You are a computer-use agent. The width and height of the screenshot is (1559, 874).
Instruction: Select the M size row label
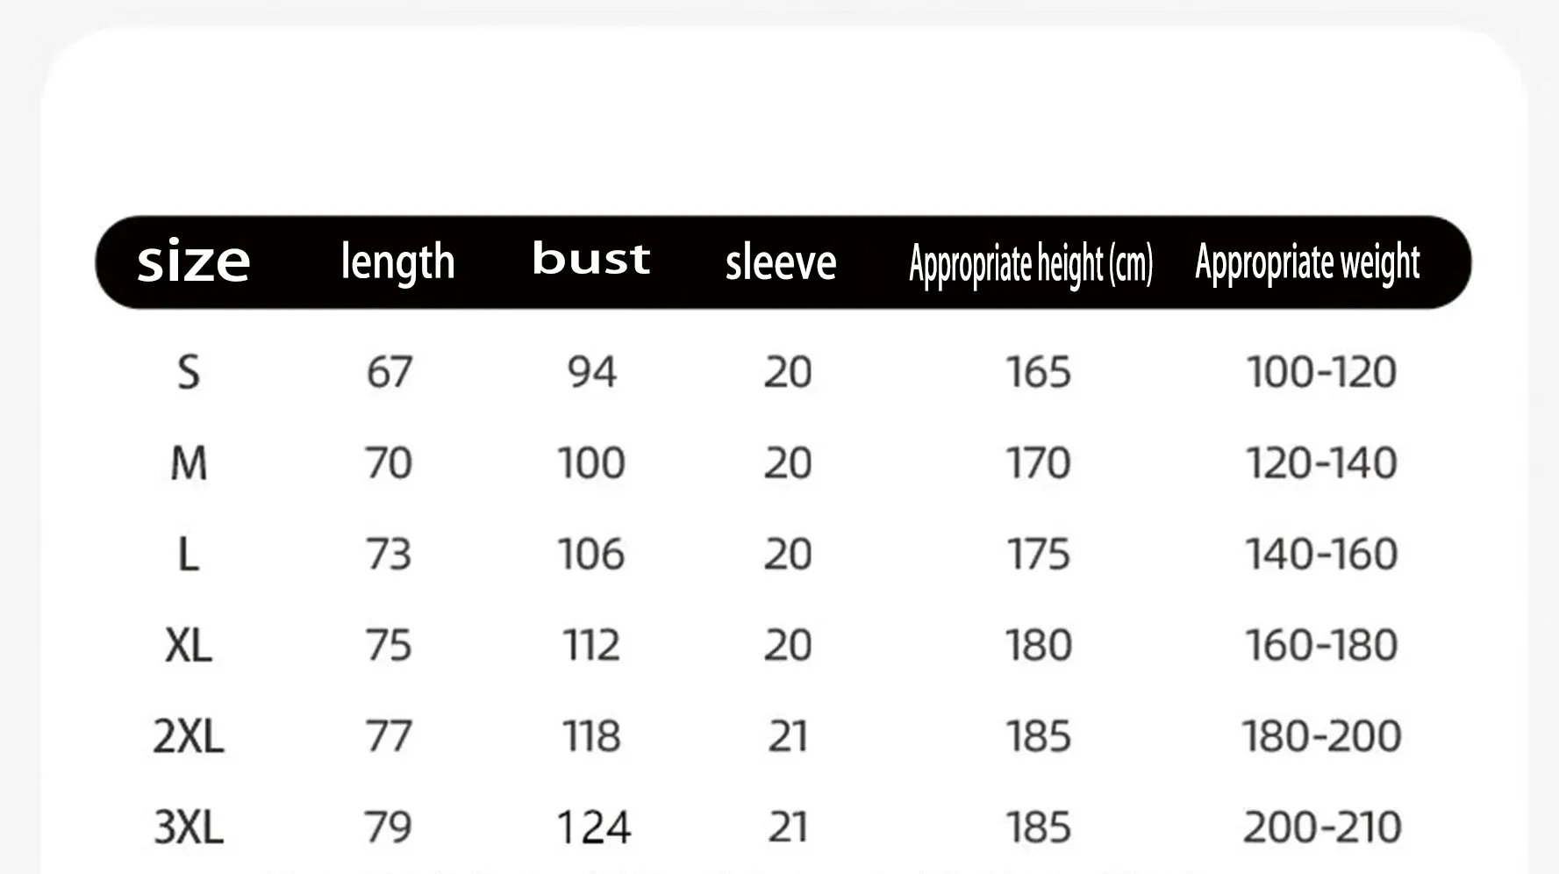click(x=189, y=463)
